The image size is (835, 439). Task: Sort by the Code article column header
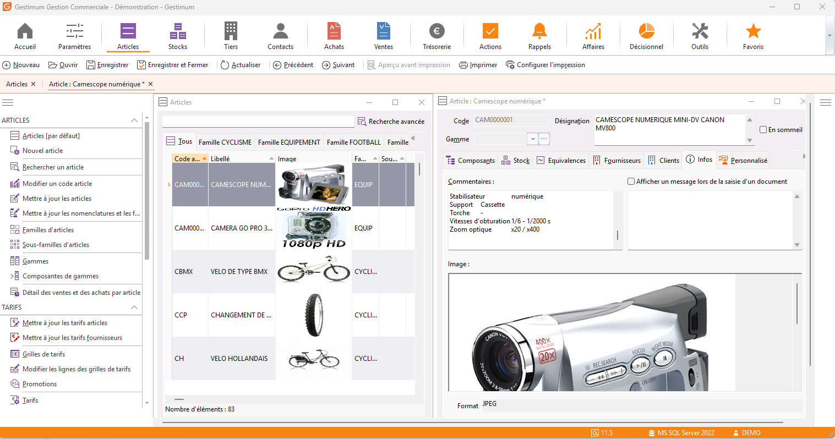click(190, 158)
